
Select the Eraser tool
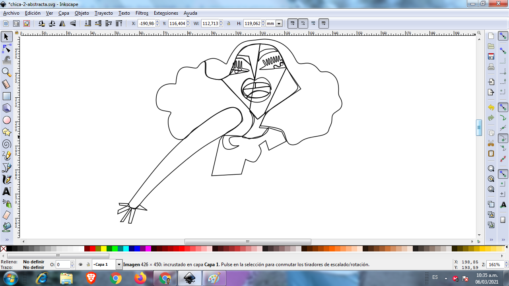tap(6, 215)
